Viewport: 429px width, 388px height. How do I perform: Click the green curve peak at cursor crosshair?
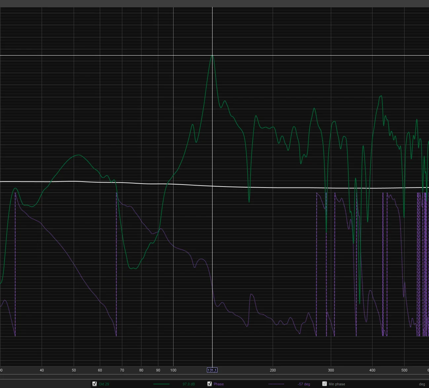212,55
